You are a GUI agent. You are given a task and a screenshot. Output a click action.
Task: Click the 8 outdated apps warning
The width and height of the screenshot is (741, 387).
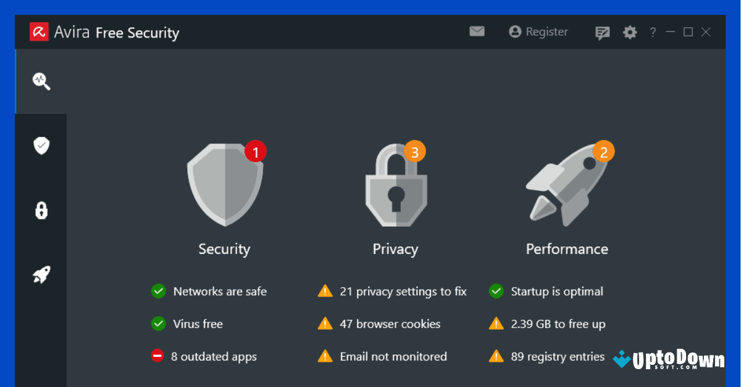pos(214,356)
